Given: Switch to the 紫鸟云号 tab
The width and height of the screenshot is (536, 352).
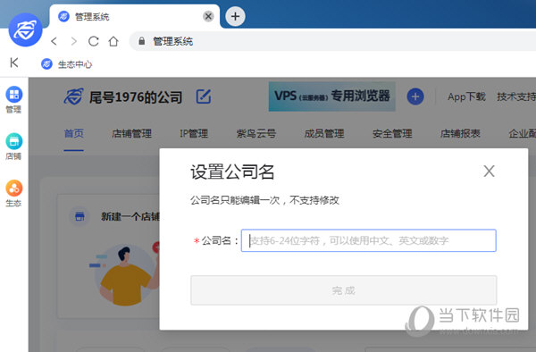Looking at the screenshot, I should [x=256, y=133].
